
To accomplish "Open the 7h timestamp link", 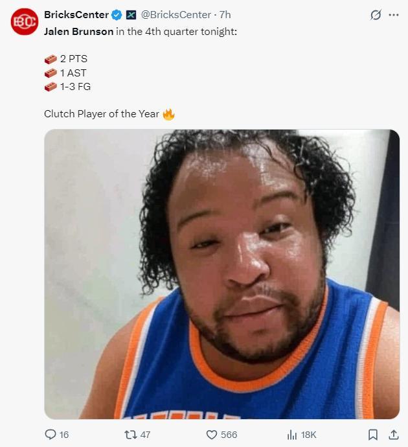I will coord(225,15).
